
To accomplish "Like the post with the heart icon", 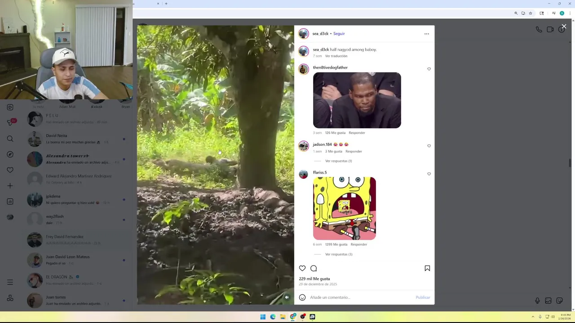I will click(x=302, y=268).
